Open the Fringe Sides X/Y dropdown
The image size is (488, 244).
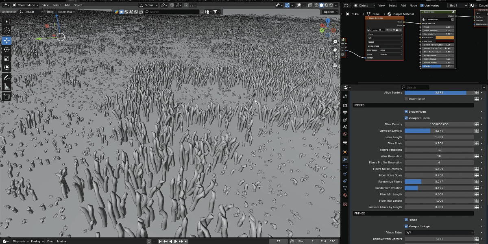(439, 233)
